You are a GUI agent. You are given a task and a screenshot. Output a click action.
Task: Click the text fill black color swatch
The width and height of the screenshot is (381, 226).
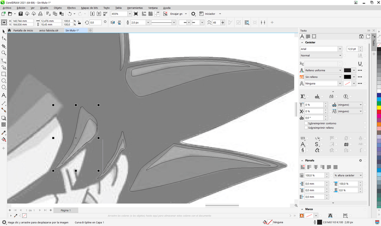click(347, 70)
